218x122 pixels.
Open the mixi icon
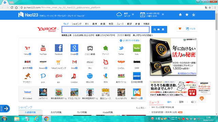(x=90, y=62)
